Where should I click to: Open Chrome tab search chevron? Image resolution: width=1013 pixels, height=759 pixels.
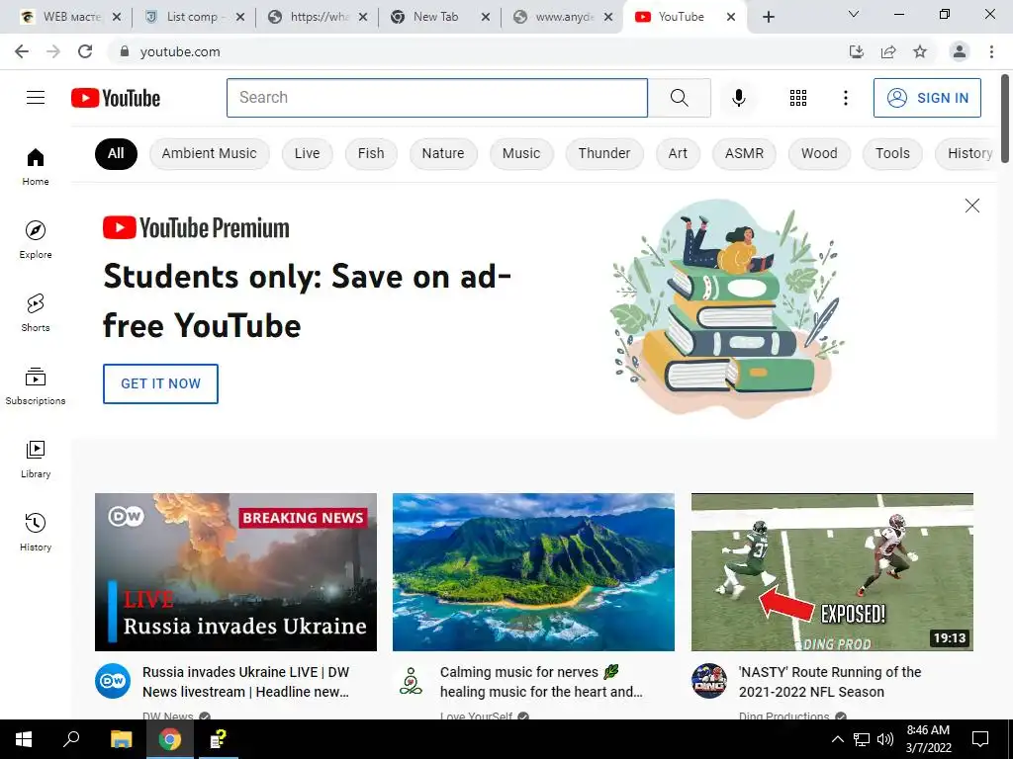coord(854,14)
